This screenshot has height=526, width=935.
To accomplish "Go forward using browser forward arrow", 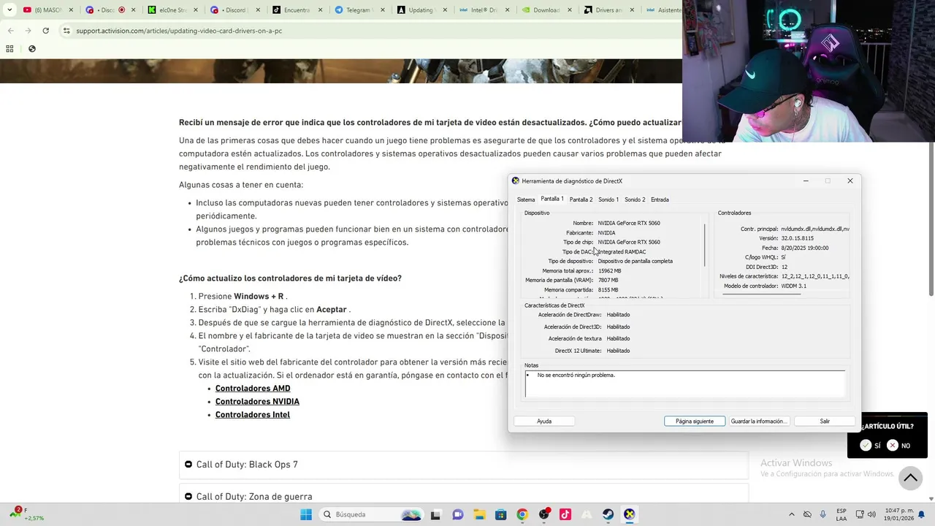I will coord(28,31).
